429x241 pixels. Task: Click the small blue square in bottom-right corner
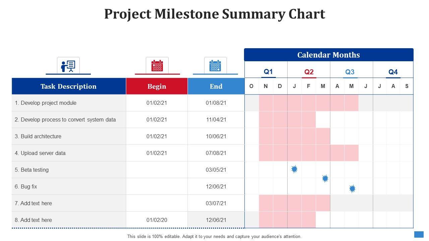coord(419,234)
